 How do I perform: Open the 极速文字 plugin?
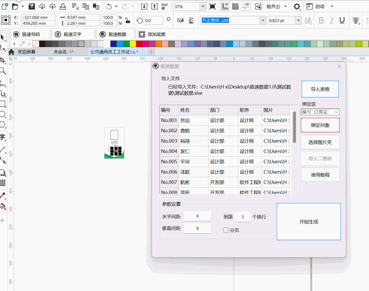click(x=68, y=34)
